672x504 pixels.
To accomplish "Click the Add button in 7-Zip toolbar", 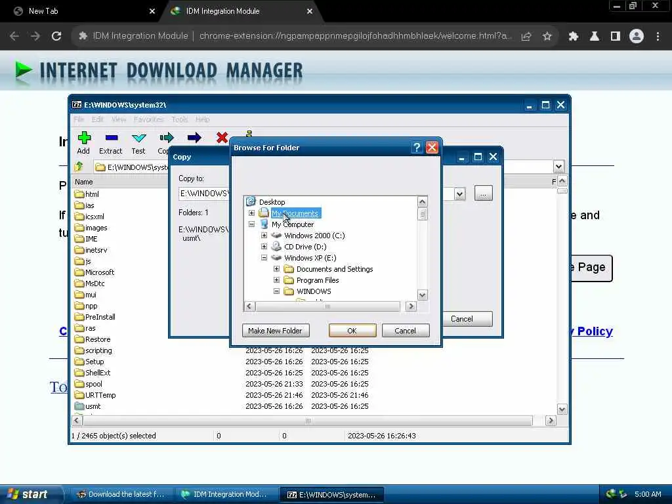I will coord(83,142).
